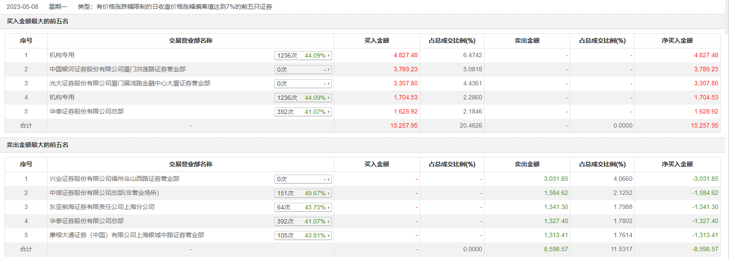
Task: Open the 151次 49.67% box for 中信证券总部
Action: click(303, 193)
